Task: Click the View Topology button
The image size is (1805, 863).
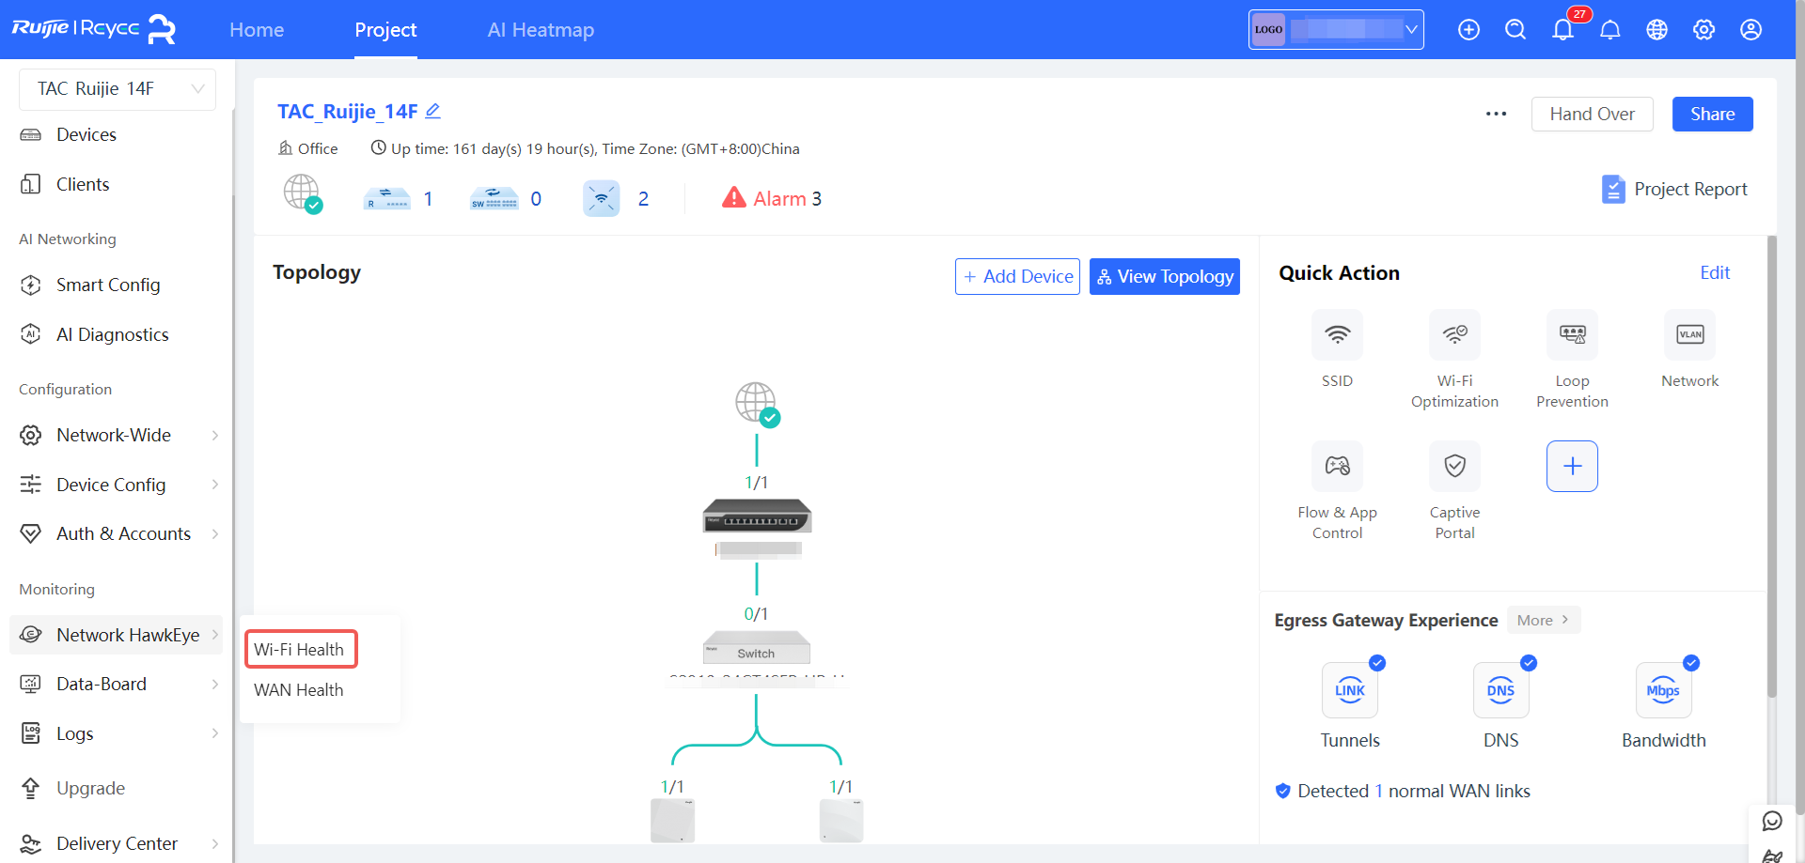Action: (1164, 277)
